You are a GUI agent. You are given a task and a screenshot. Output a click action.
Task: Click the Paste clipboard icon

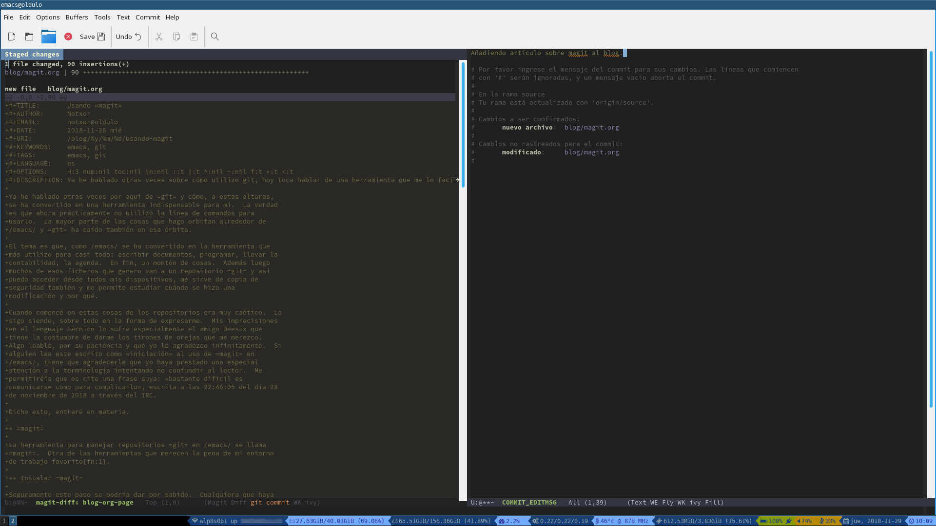click(x=194, y=37)
